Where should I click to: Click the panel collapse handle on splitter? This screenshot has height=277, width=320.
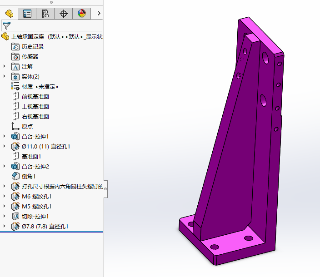[x=105, y=189]
